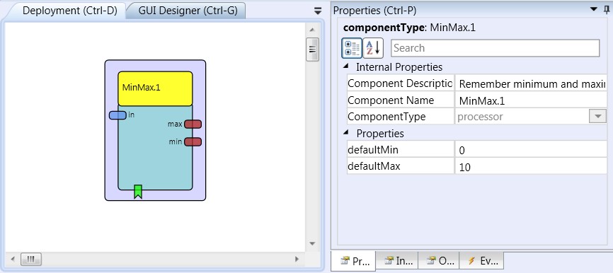Click the properties Search field
This screenshot has width=613, height=273.
click(495, 48)
